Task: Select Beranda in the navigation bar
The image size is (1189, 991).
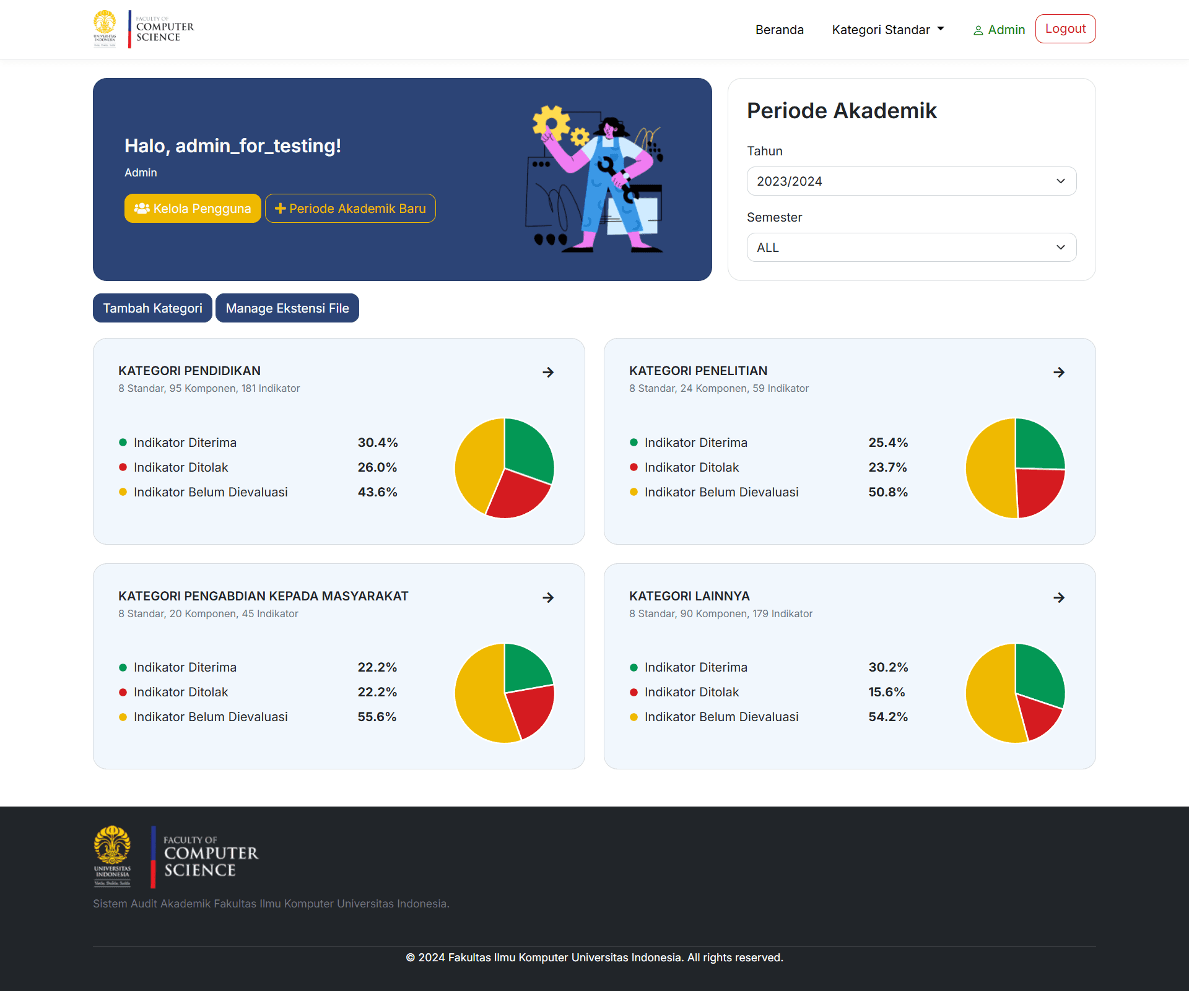Action: pos(779,29)
